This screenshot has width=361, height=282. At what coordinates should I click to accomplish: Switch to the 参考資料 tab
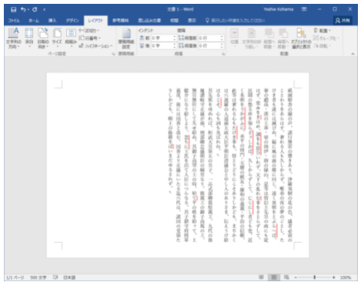121,21
